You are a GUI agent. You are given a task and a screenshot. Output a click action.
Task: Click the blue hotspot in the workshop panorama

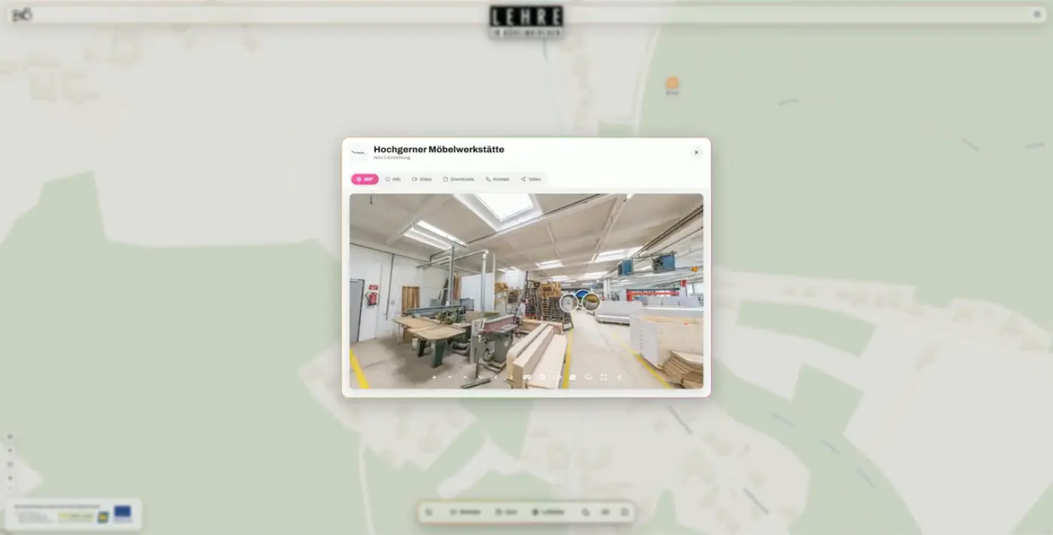click(581, 294)
